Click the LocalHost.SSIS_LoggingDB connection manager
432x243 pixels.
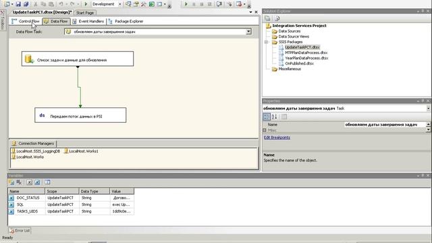coord(36,151)
